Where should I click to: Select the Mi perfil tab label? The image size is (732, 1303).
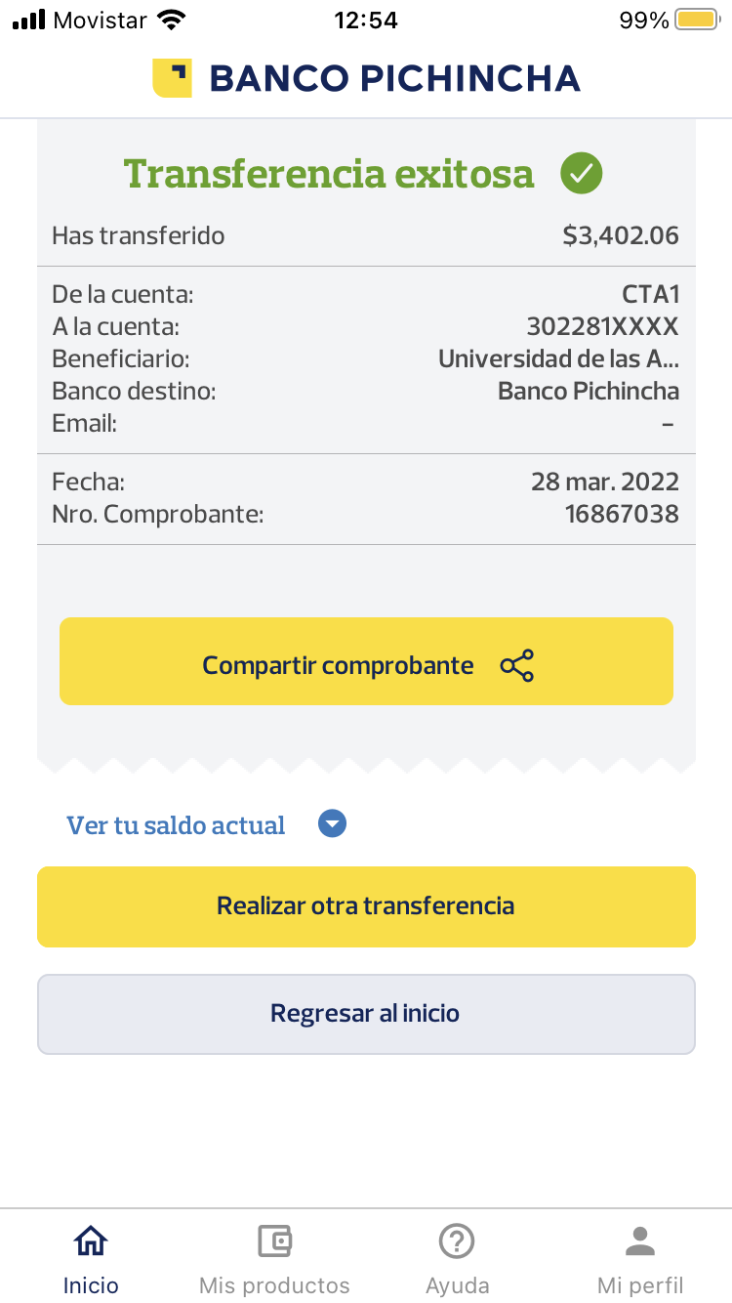(640, 1285)
